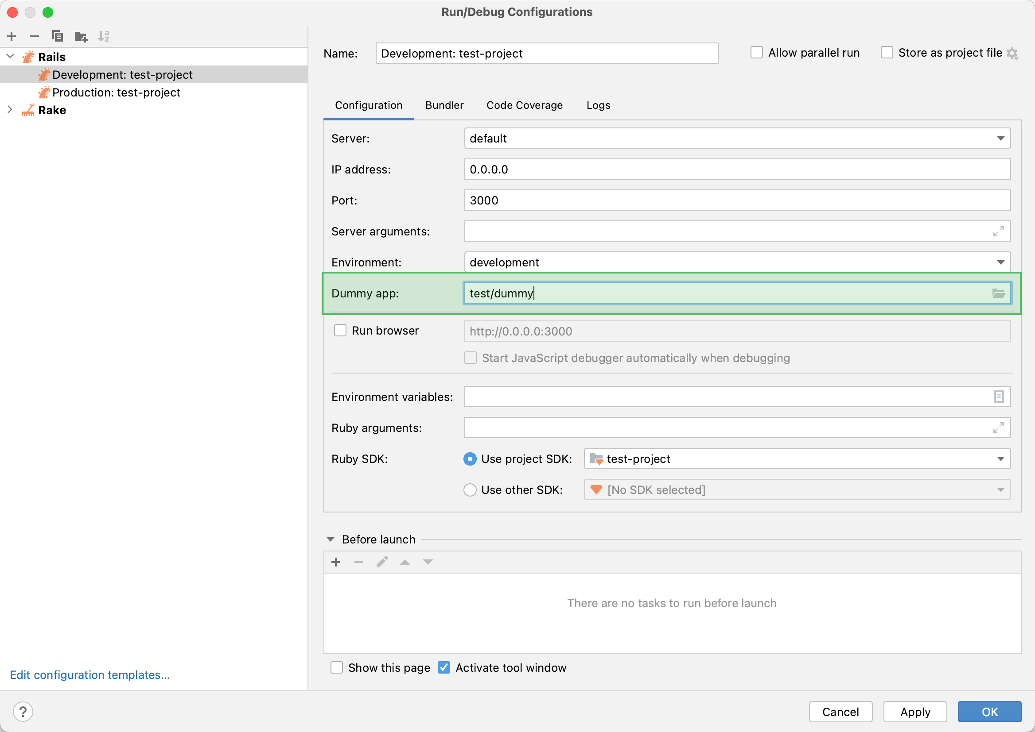Open the Code Coverage tab

[524, 105]
